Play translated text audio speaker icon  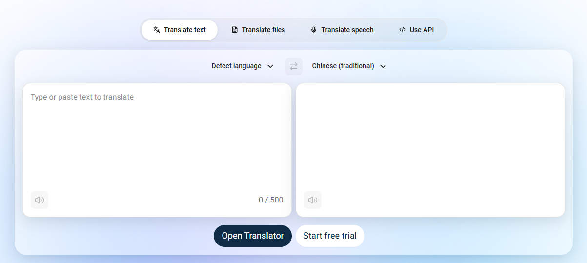click(x=313, y=200)
